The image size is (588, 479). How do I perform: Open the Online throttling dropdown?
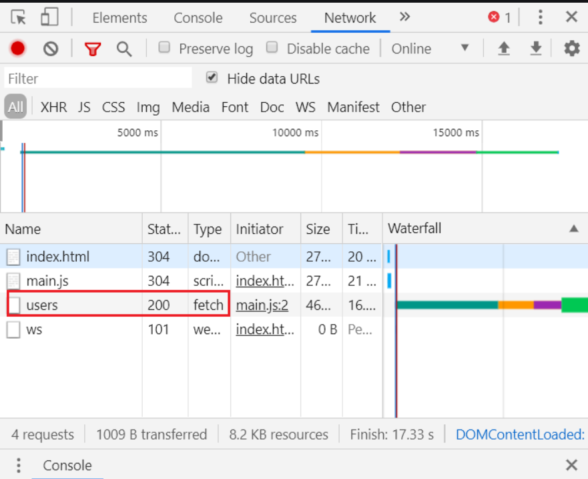coord(427,48)
